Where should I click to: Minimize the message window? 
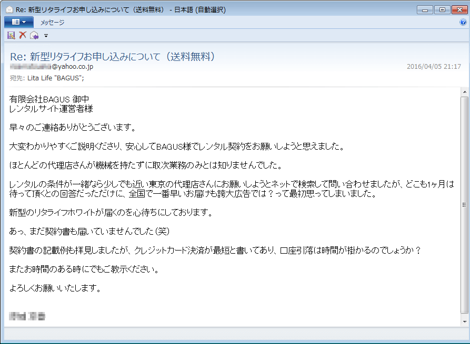point(425,10)
